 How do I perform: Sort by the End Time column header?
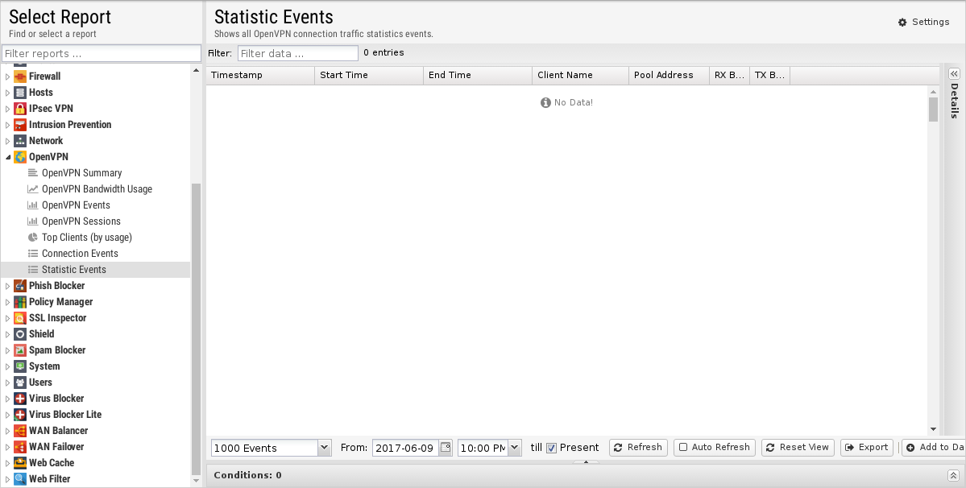(x=478, y=75)
